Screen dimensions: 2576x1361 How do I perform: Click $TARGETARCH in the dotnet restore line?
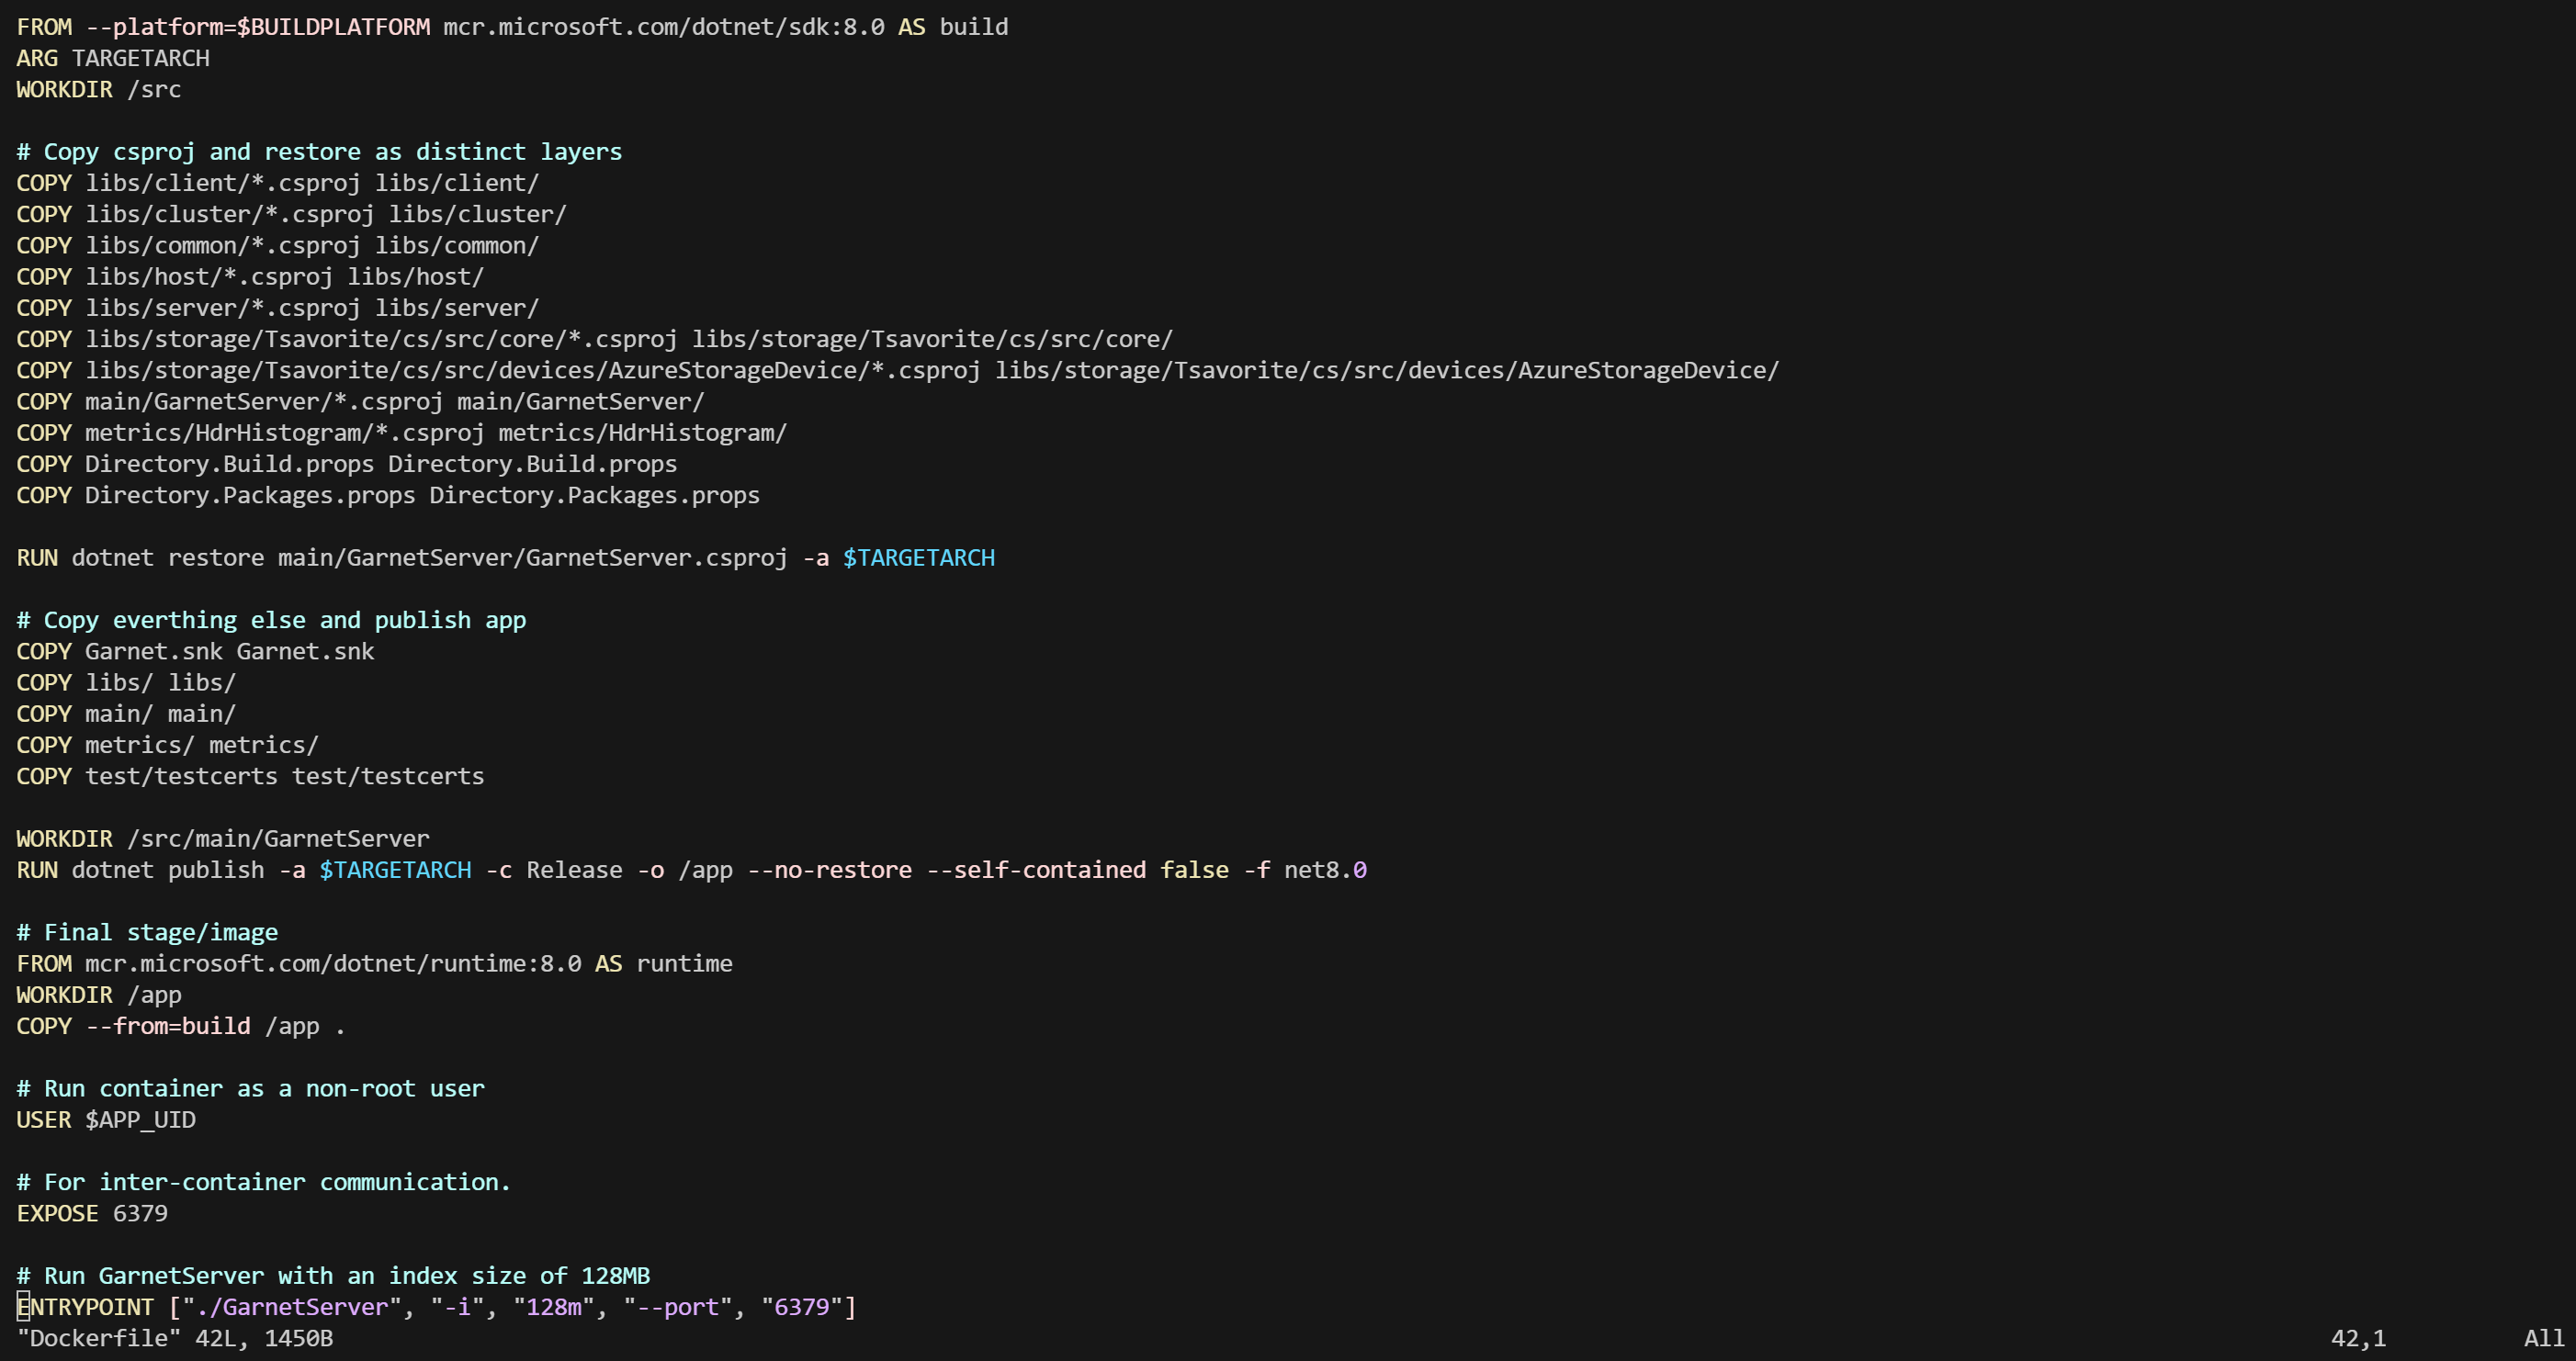[x=919, y=557]
